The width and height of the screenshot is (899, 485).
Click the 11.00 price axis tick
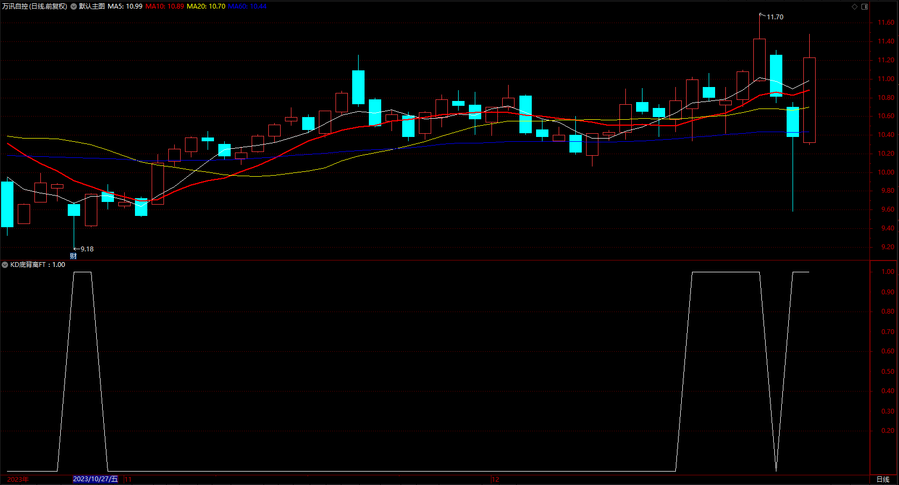point(886,79)
